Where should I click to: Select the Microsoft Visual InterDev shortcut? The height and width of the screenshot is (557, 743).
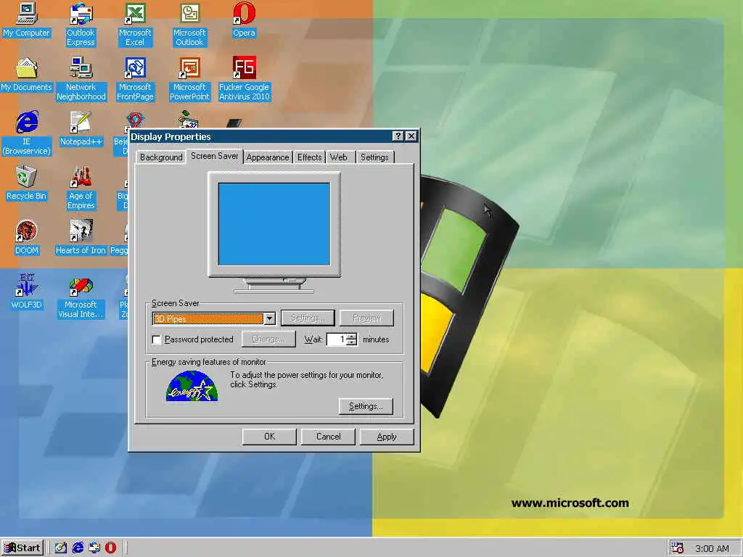[81, 297]
